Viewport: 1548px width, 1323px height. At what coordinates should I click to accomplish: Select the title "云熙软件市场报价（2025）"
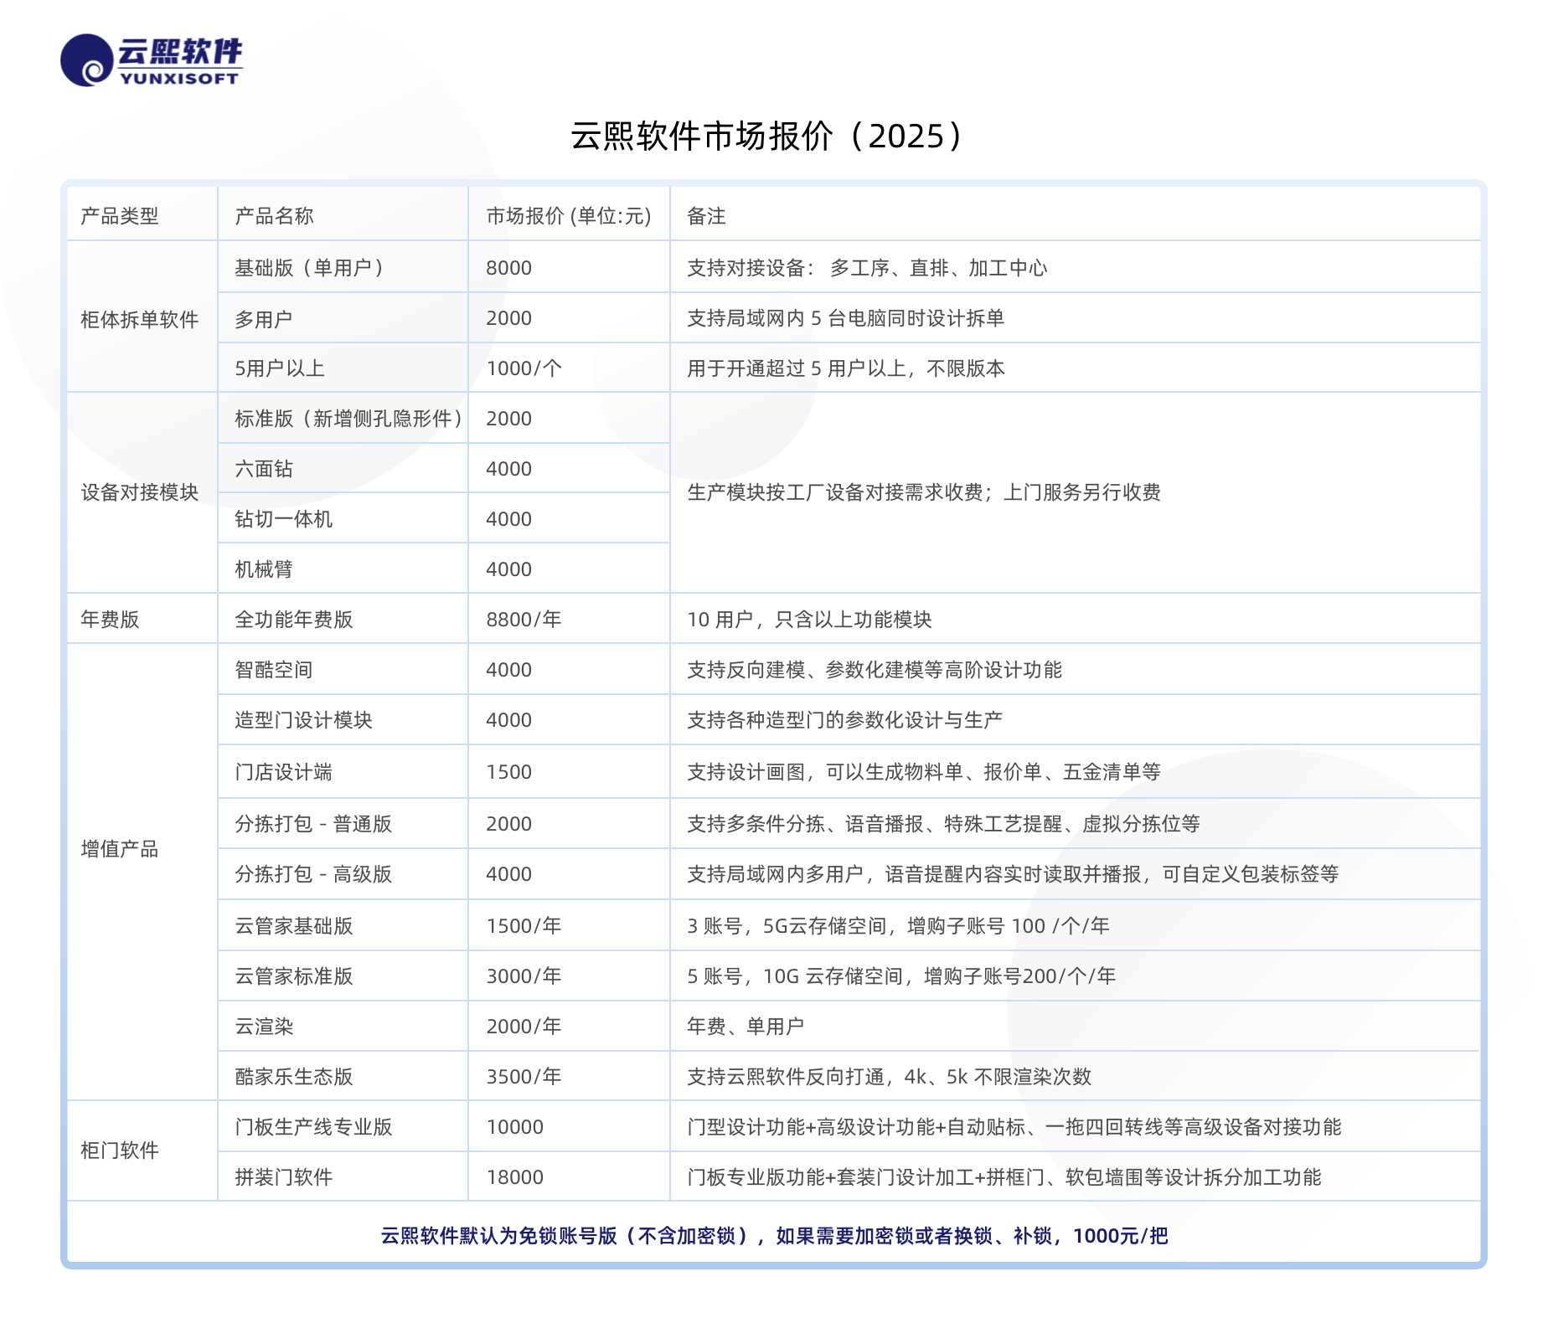767,136
